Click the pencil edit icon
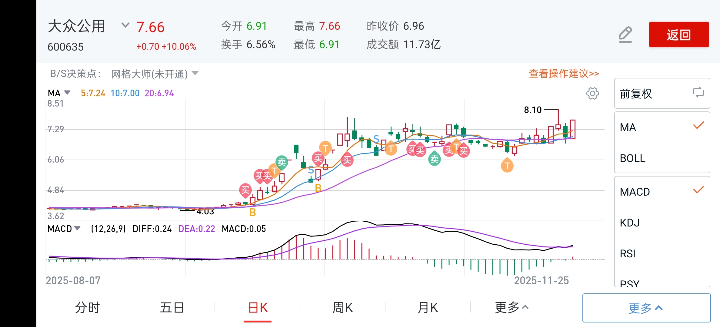The width and height of the screenshot is (720, 327). (625, 35)
